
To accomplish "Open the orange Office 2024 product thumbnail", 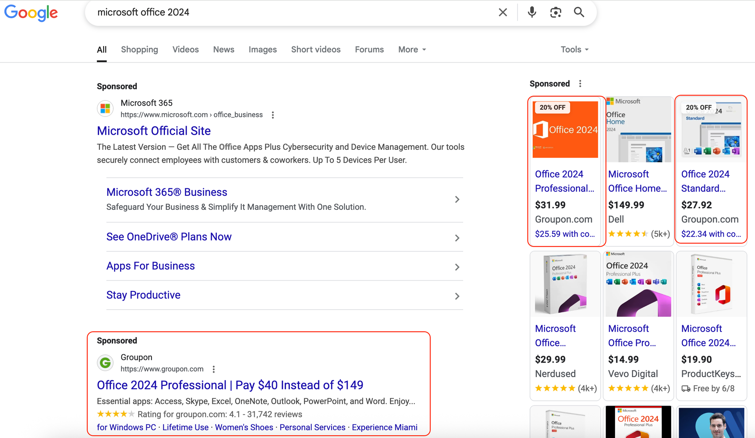I will tap(565, 129).
